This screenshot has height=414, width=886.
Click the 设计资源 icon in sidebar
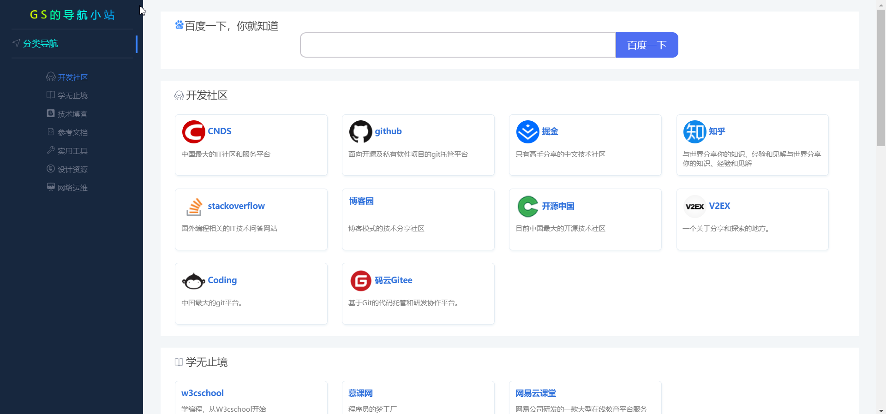(x=51, y=169)
